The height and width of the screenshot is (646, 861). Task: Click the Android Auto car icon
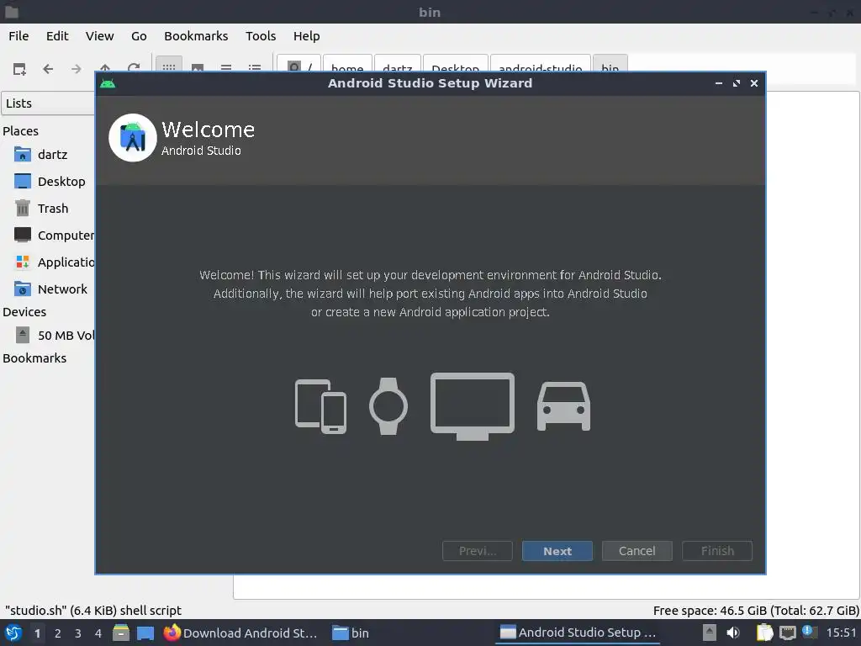coord(563,406)
